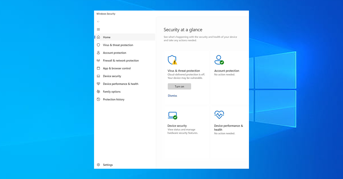Click the Device security laptop sidebar icon

point(98,76)
